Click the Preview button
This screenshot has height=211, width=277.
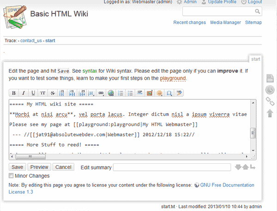tap(39, 167)
